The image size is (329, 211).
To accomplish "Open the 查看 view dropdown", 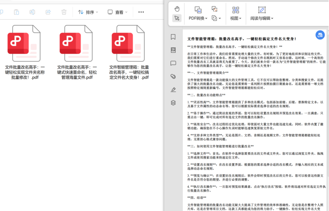I will click(117, 12).
